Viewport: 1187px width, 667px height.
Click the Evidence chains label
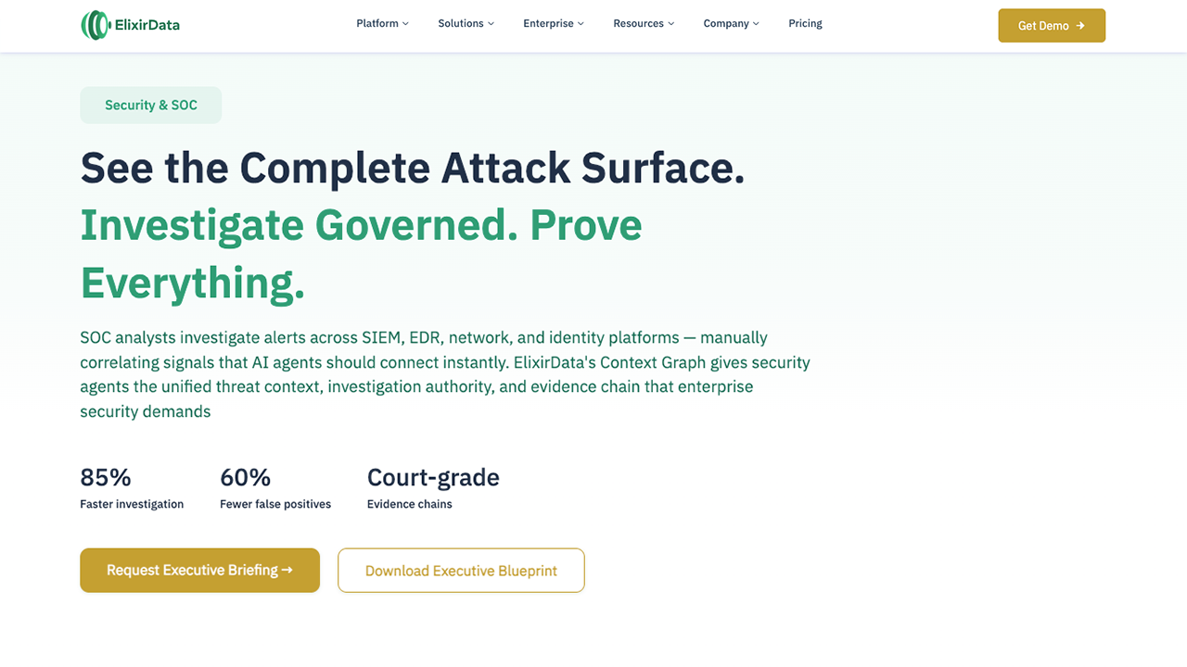(x=410, y=504)
